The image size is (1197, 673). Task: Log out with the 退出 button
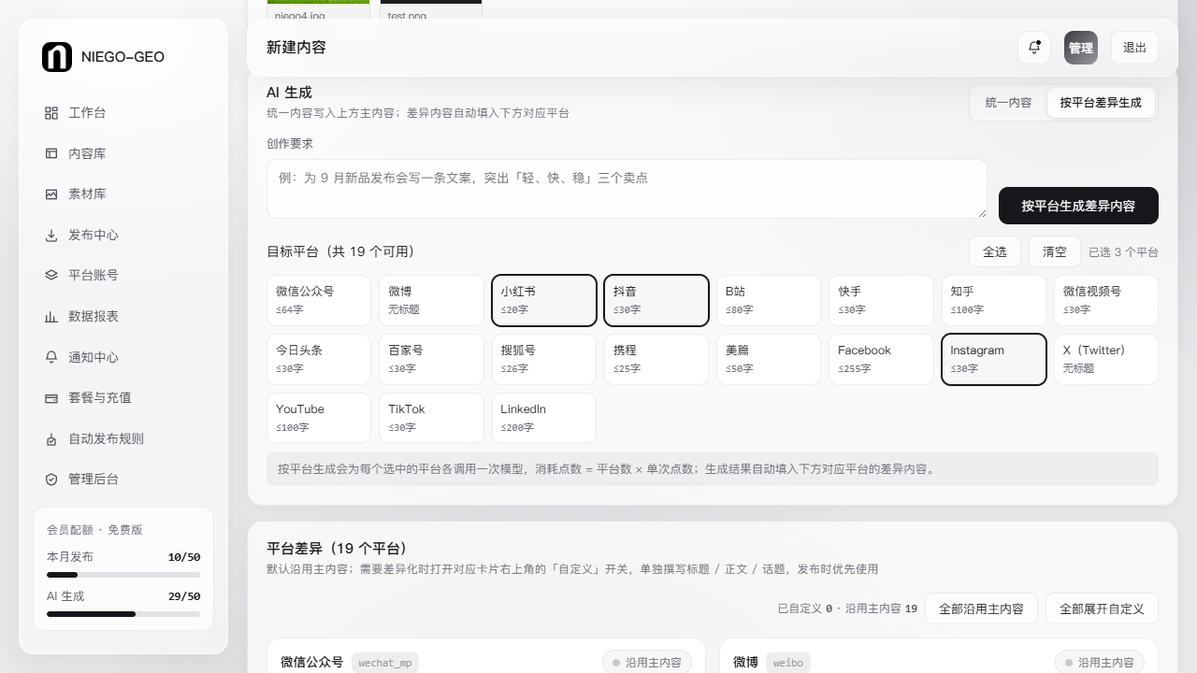point(1135,48)
